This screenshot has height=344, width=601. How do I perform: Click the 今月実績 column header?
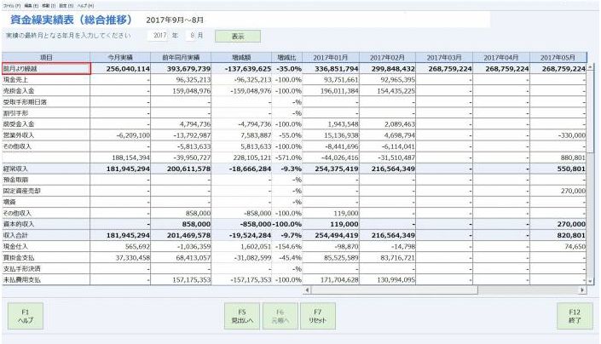coord(120,56)
